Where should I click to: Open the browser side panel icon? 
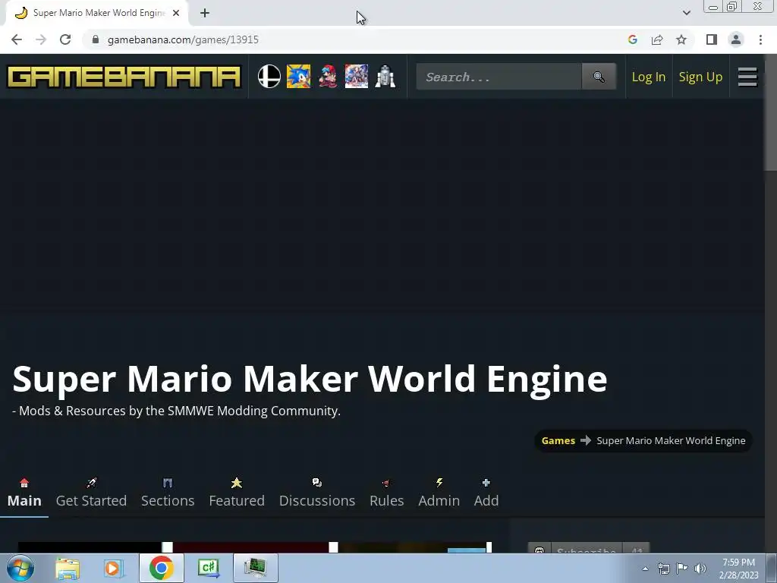pyautogui.click(x=712, y=39)
